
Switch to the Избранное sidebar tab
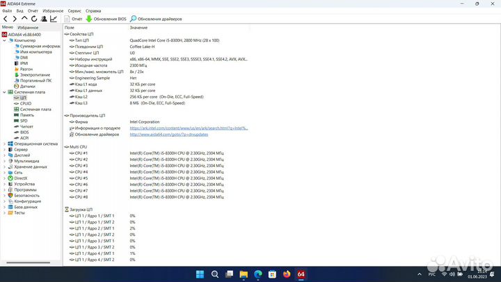pos(28,27)
